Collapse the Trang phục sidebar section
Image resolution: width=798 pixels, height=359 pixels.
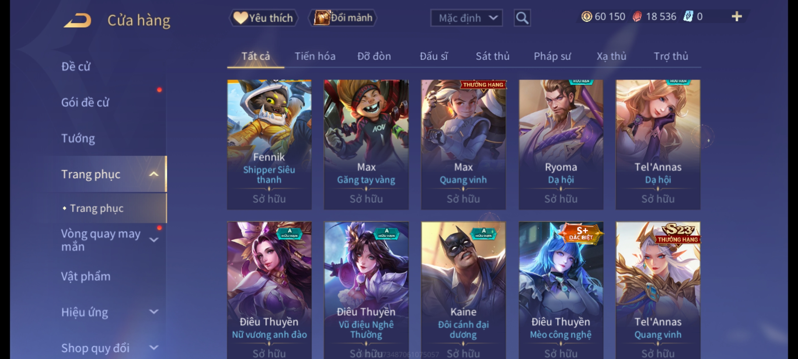(x=154, y=174)
